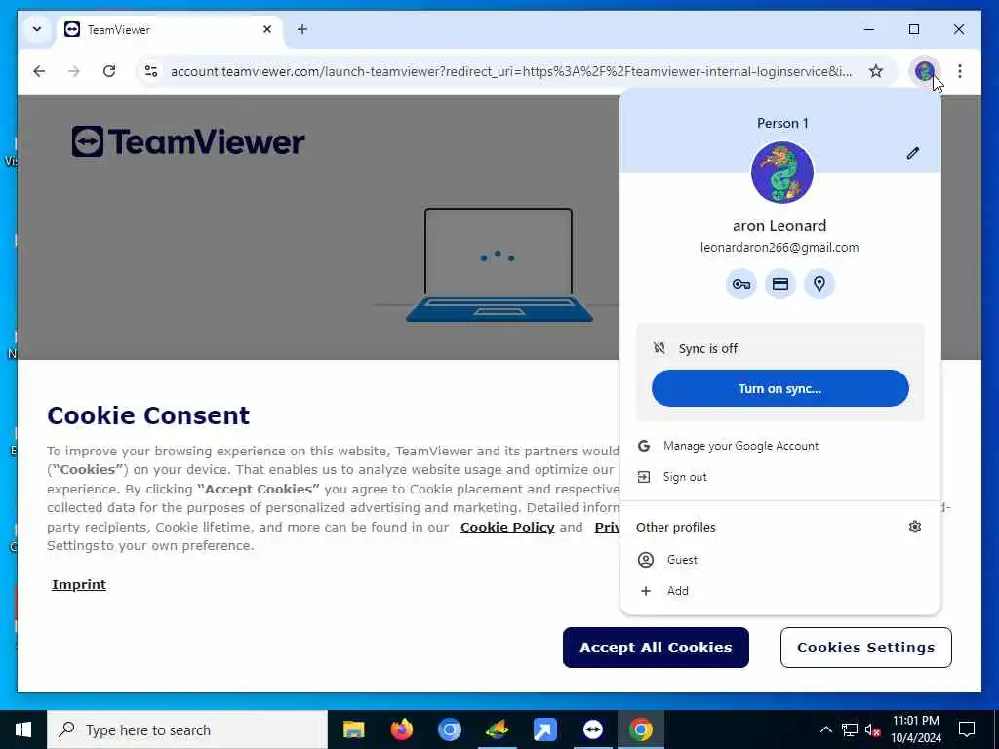Open Guest profile
999x749 pixels.
point(779,559)
